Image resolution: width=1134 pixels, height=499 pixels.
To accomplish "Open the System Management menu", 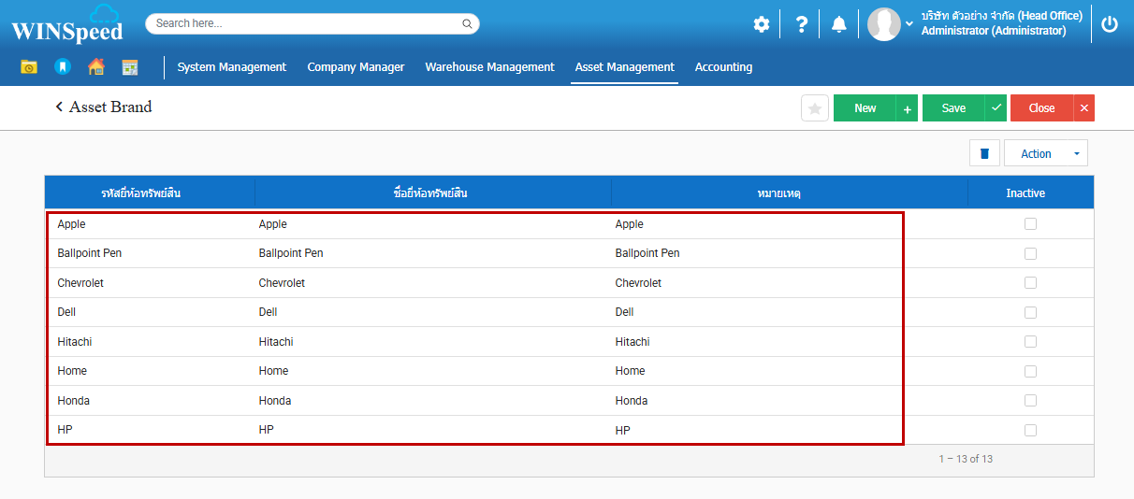I will point(231,67).
